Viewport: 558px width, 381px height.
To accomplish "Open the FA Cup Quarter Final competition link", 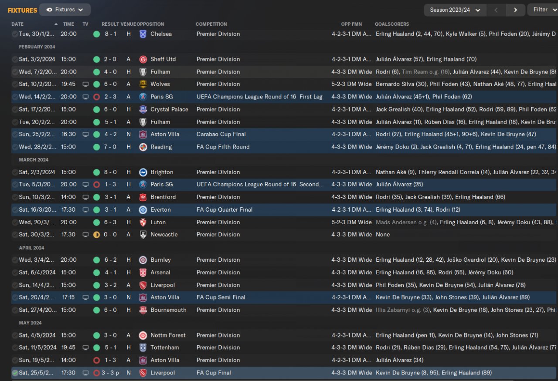I will [x=225, y=209].
